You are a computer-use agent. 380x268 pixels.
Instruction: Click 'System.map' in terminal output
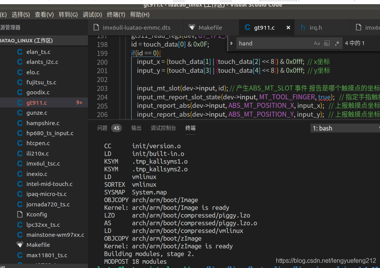pos(149,192)
